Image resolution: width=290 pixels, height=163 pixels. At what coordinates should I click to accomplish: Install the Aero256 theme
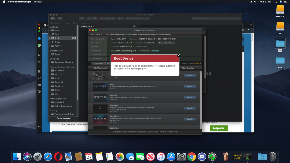click(190, 97)
